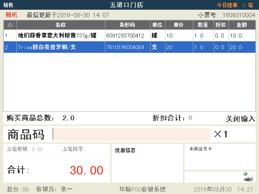Click the 今日挂单 counter at top right

(x=235, y=5)
